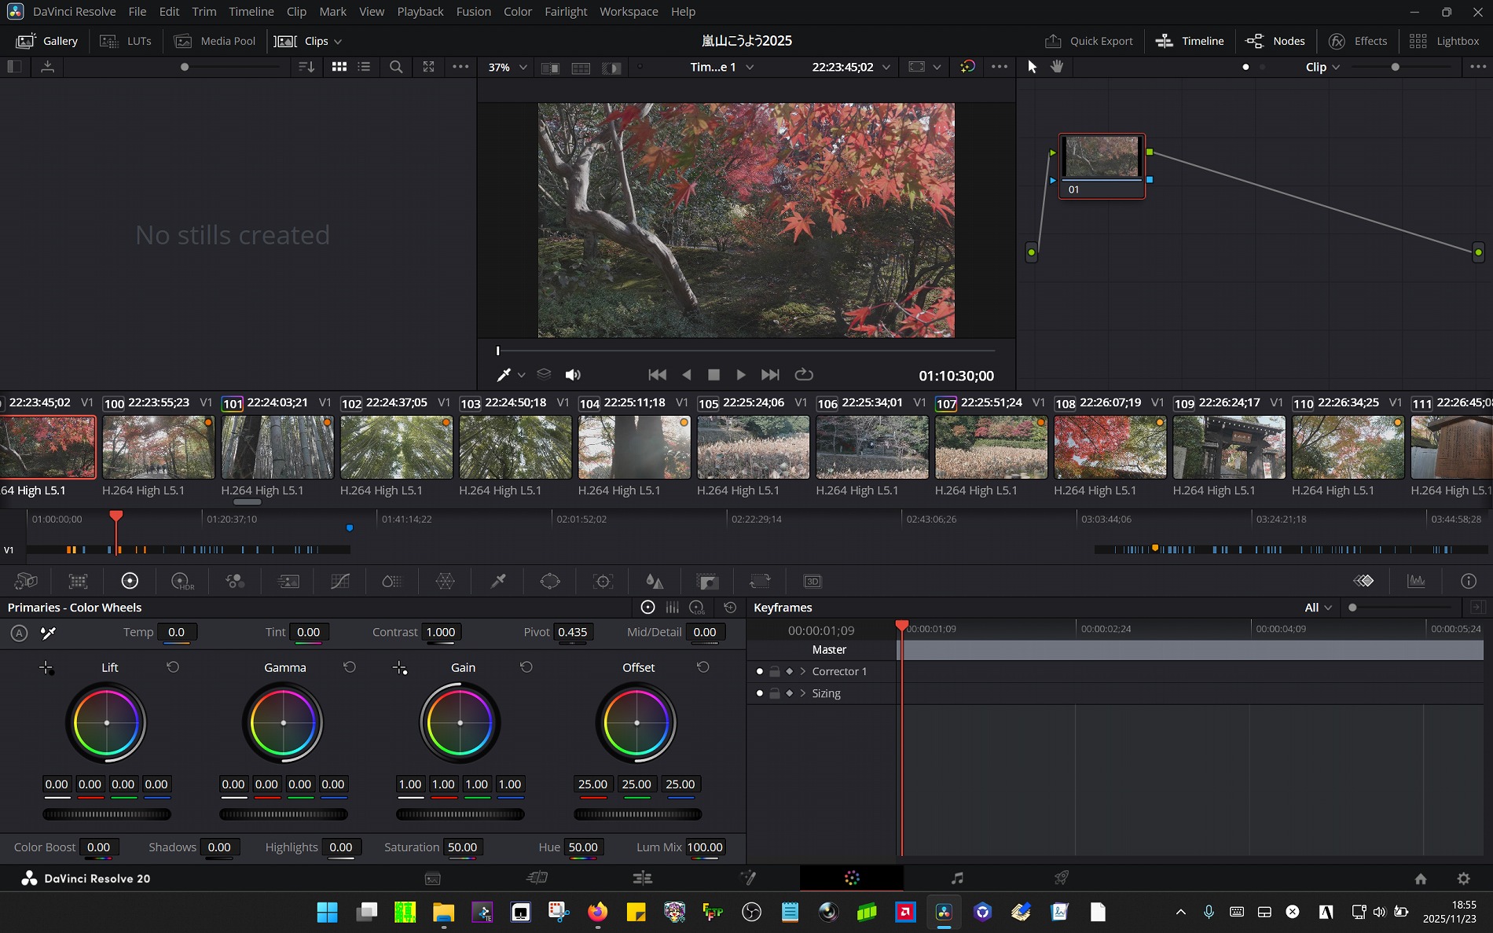Open the Playback menu
The height and width of the screenshot is (933, 1493).
[420, 12]
